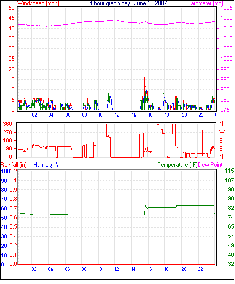Select the magenta 'Dew Point' legend label
Screen dimensions: 235x284
click(210, 165)
